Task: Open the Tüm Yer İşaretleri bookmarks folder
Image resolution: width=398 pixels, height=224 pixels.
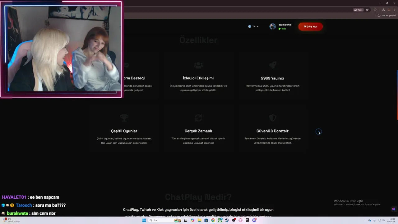Action: pyautogui.click(x=387, y=16)
